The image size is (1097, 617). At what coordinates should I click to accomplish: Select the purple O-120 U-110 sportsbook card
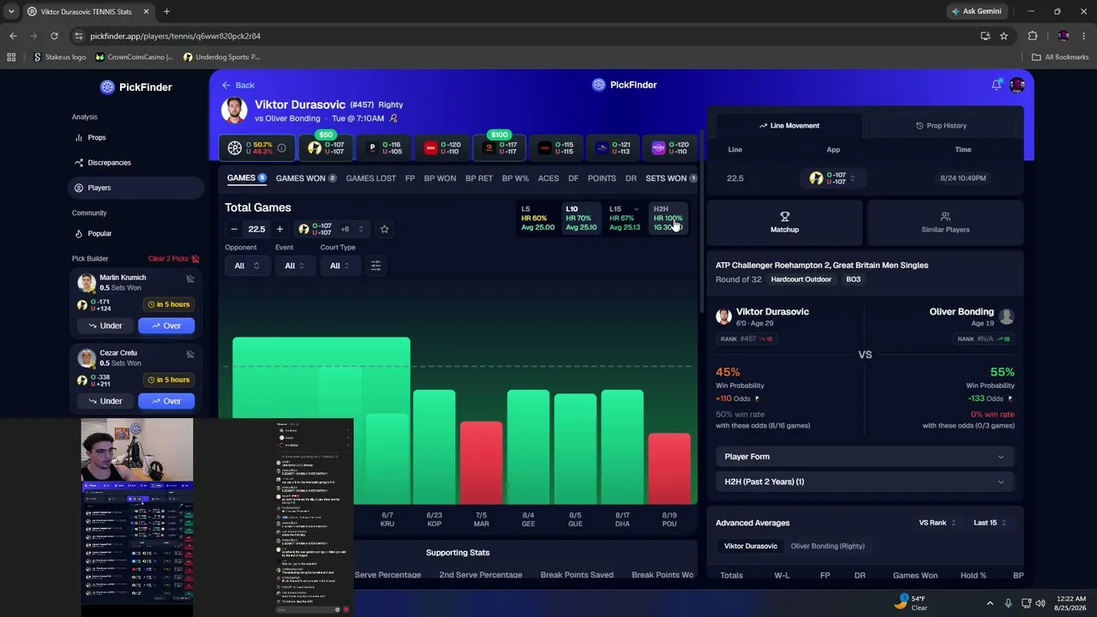[x=670, y=148]
